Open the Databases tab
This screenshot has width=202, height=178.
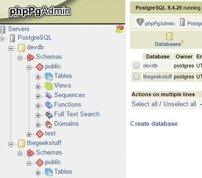(168, 44)
